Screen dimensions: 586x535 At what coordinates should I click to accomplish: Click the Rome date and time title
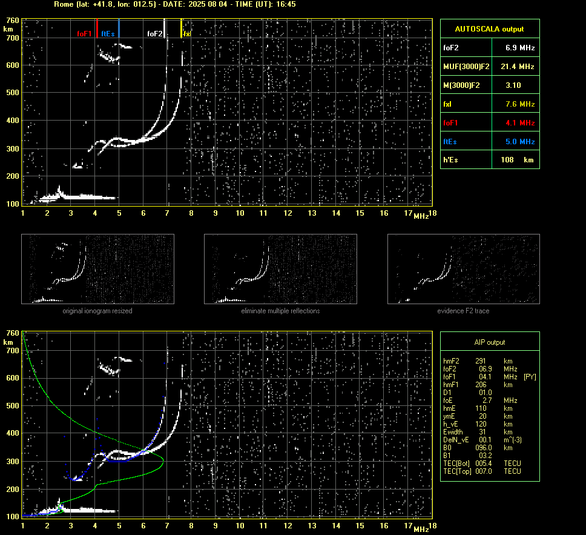[x=174, y=4]
